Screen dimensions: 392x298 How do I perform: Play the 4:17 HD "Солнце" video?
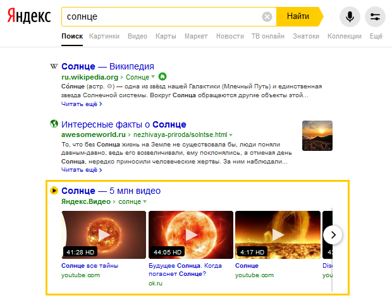coord(278,235)
